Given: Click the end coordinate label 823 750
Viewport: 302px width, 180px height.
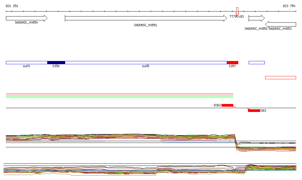Looking at the screenshot, I should tap(289, 6).
